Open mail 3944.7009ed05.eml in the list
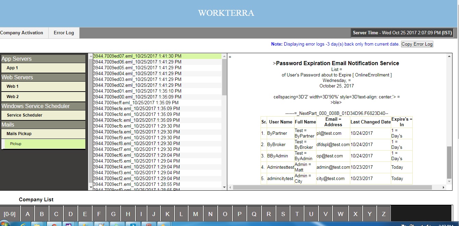459x226 pixels. point(157,68)
